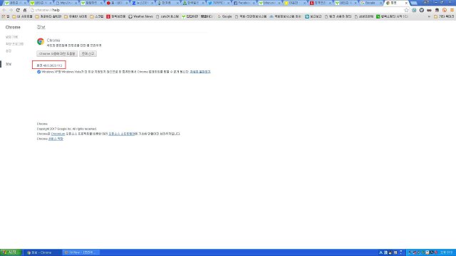Open the apps shortcut in bookmarks bar

(x=6, y=16)
